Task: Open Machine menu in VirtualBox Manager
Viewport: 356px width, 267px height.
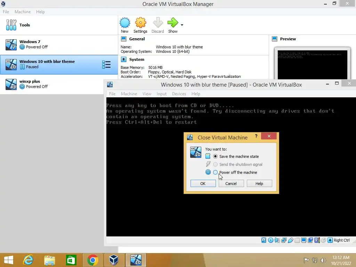Action: (x=23, y=11)
